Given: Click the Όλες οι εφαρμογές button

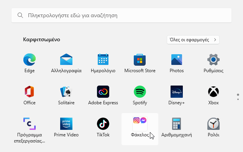Looking at the screenshot, I should pos(193,40).
